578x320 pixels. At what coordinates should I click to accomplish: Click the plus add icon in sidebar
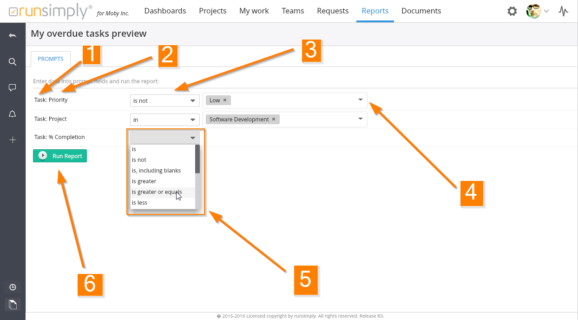13,140
